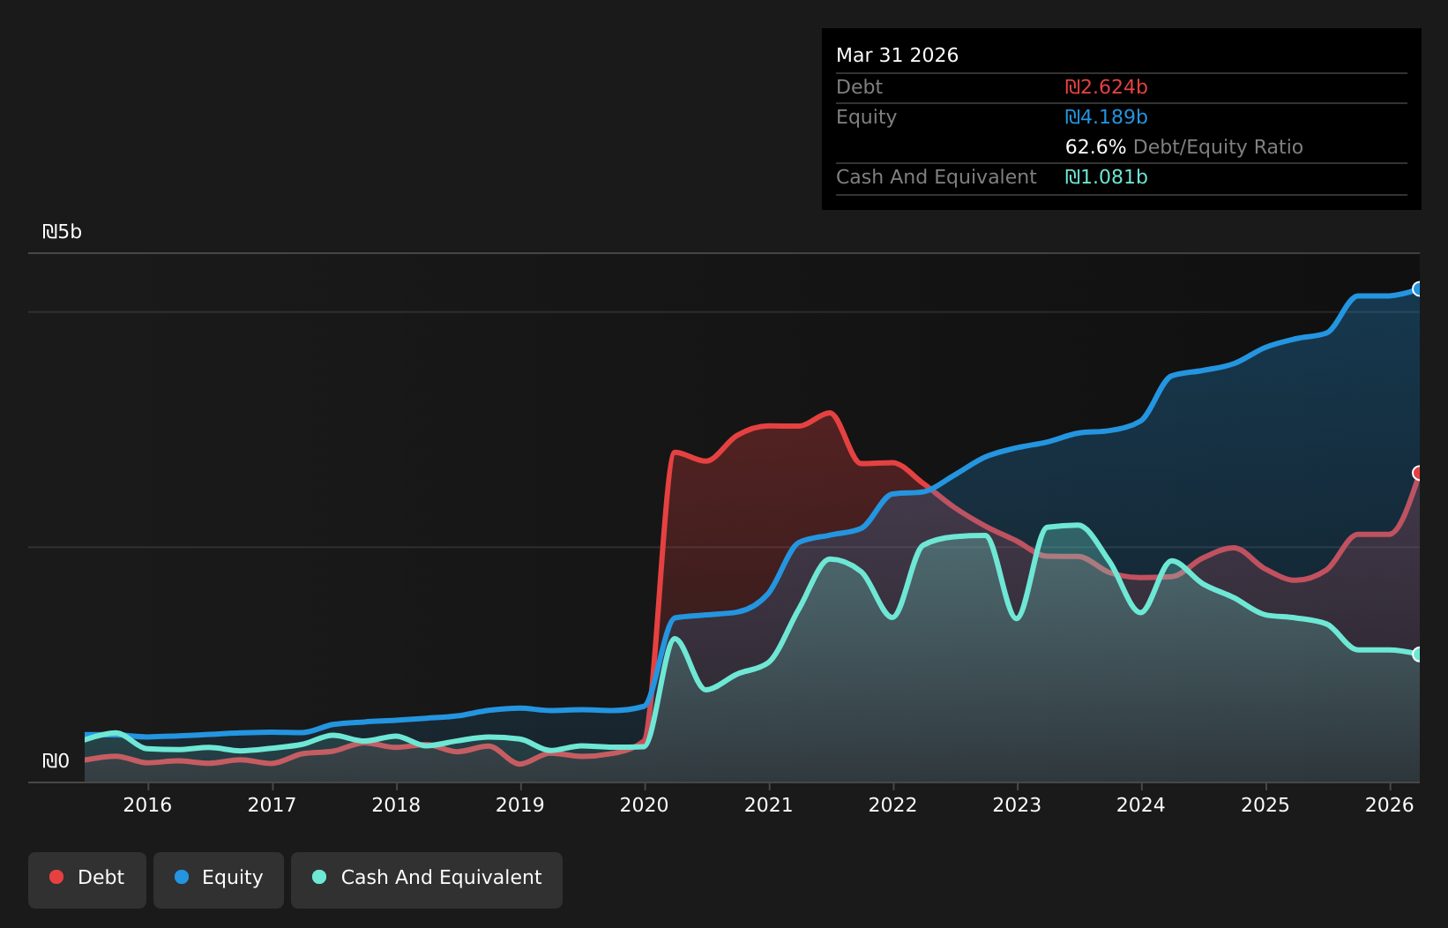
Task: Click the Cash value ₪1.081b in tooltip
Action: (x=1106, y=177)
